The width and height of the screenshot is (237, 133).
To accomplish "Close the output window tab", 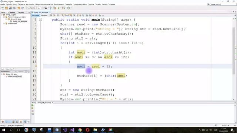I will point(53,103).
